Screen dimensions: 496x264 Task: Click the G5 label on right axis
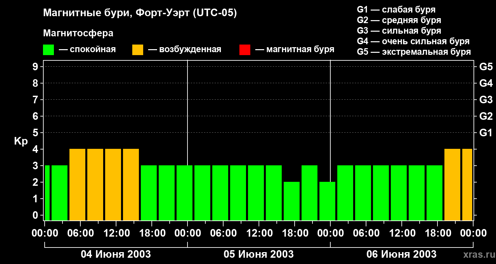click(486, 67)
